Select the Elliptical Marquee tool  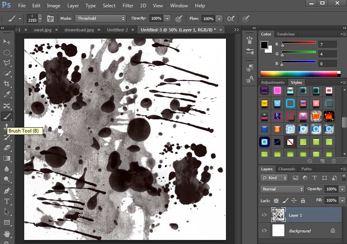7,52
